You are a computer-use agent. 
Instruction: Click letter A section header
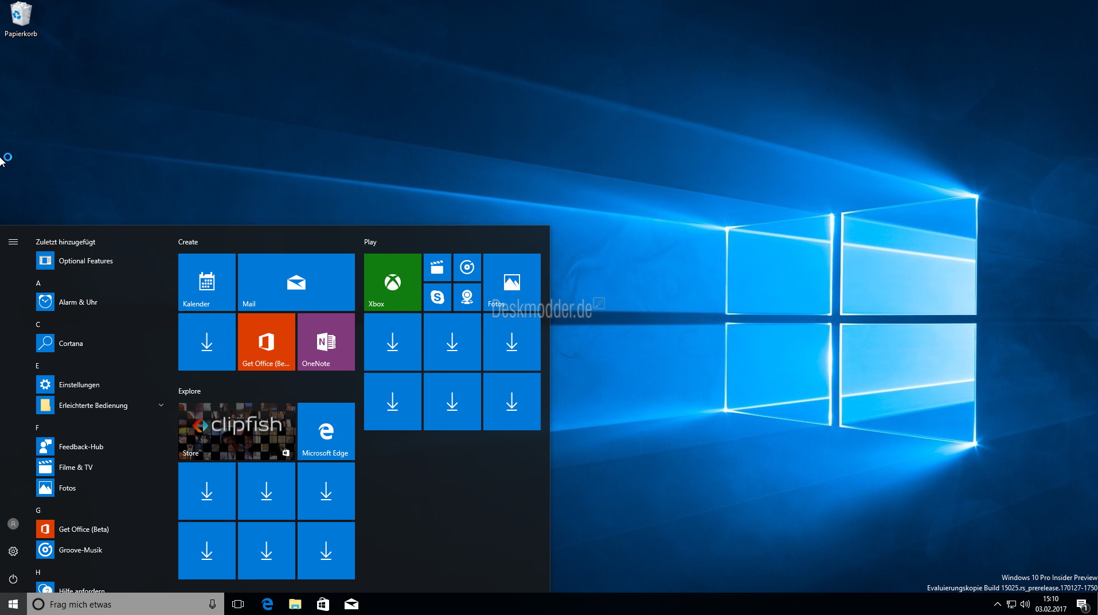(38, 283)
